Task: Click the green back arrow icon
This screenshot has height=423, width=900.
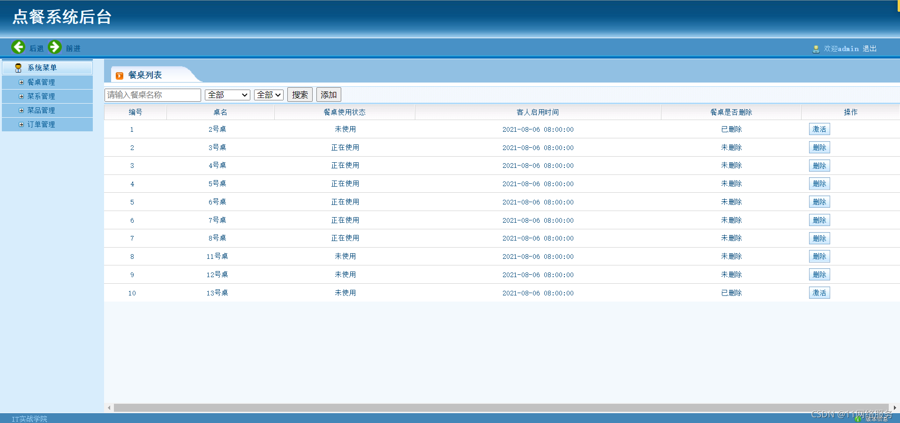Action: (18, 47)
